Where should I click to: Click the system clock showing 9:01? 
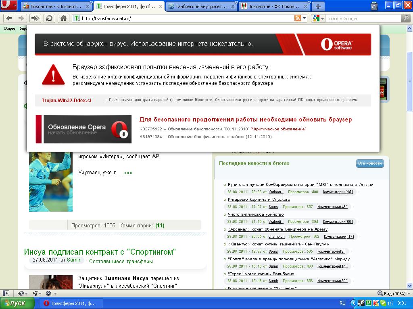402,303
